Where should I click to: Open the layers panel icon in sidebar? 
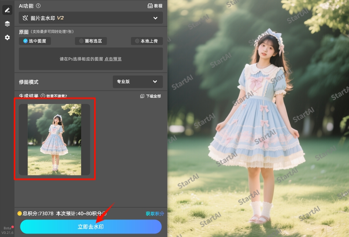[7, 23]
